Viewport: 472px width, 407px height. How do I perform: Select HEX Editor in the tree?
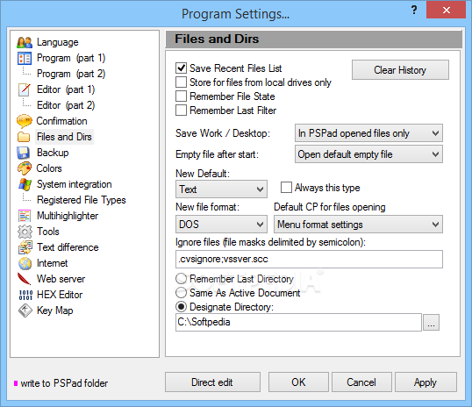tap(60, 295)
